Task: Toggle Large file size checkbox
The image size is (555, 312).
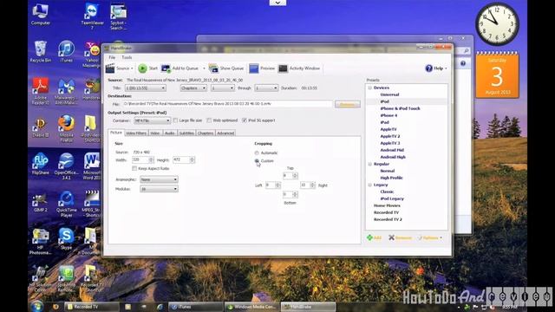Action: click(x=175, y=120)
